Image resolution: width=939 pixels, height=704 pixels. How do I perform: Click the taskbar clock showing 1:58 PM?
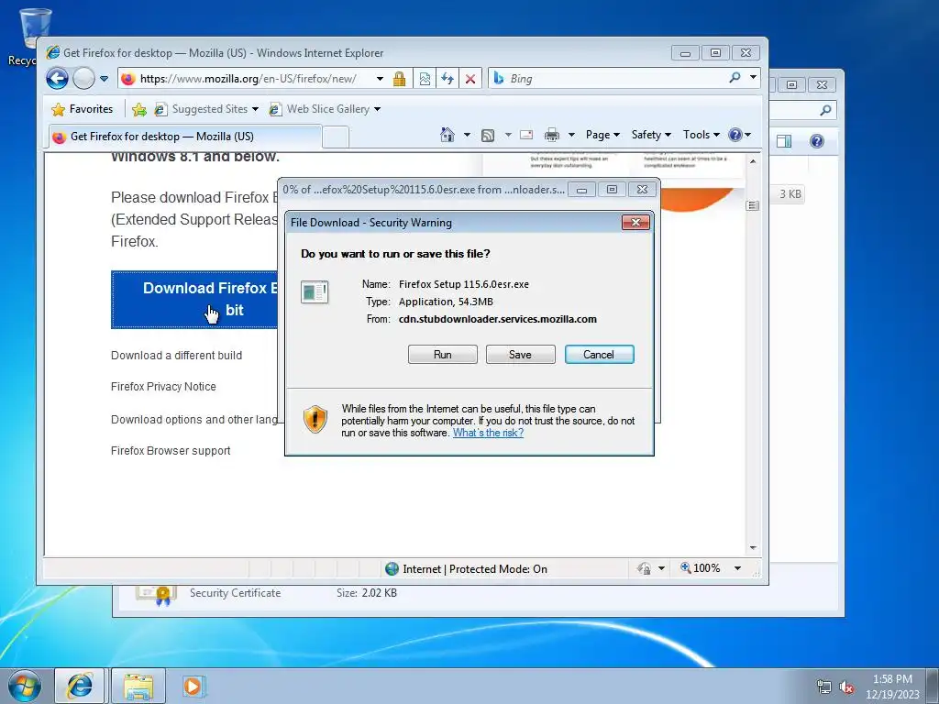click(892, 686)
